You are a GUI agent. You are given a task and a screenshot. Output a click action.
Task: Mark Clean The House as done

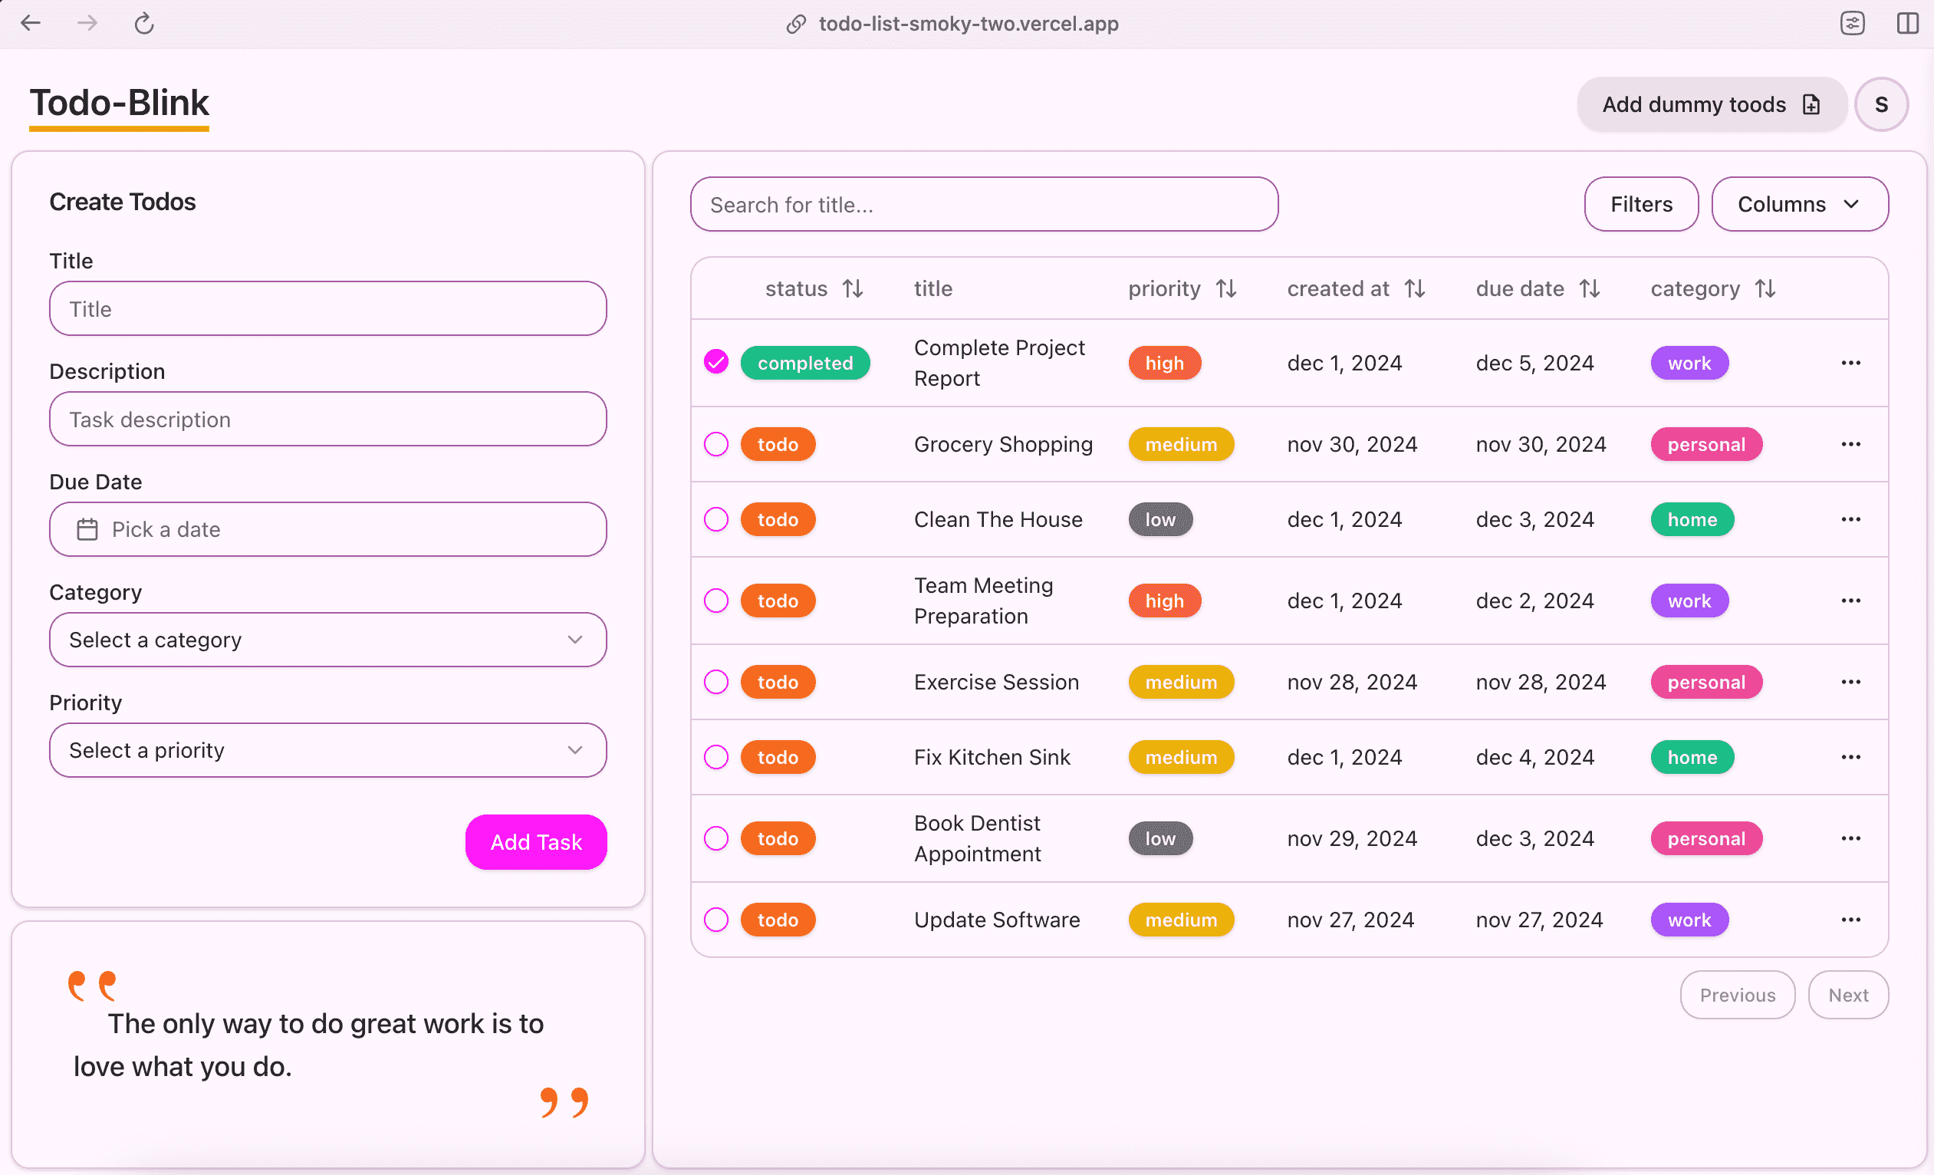[x=715, y=519]
